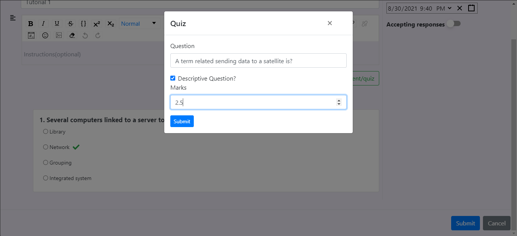The width and height of the screenshot is (517, 236).
Task: Apply subscript formatting
Action: coord(111,23)
